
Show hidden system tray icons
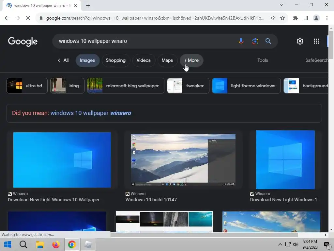(x=280, y=244)
